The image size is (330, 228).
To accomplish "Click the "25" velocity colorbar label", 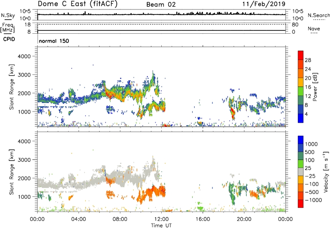I will click(x=308, y=168).
